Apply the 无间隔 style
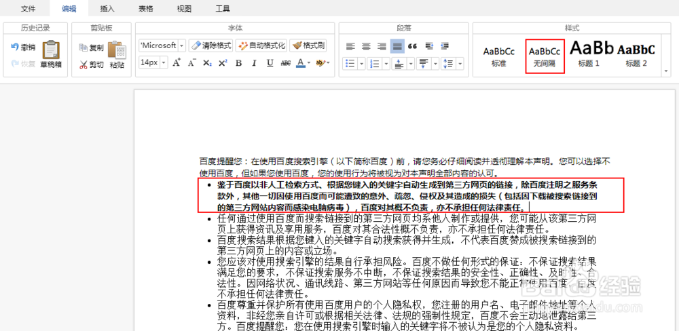This screenshot has height=331, width=679. (545, 56)
